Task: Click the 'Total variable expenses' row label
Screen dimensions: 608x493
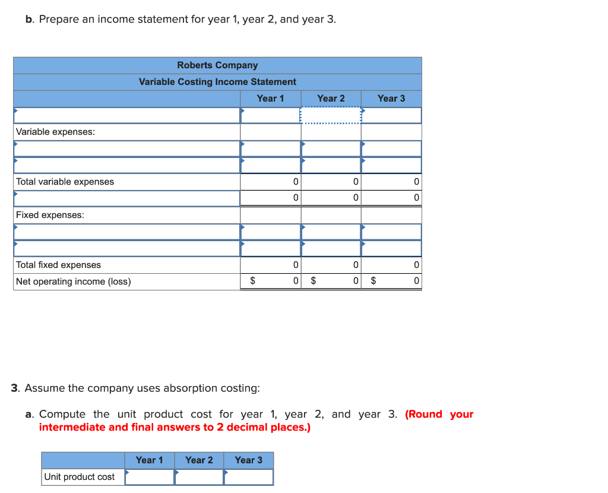Action: (65, 182)
